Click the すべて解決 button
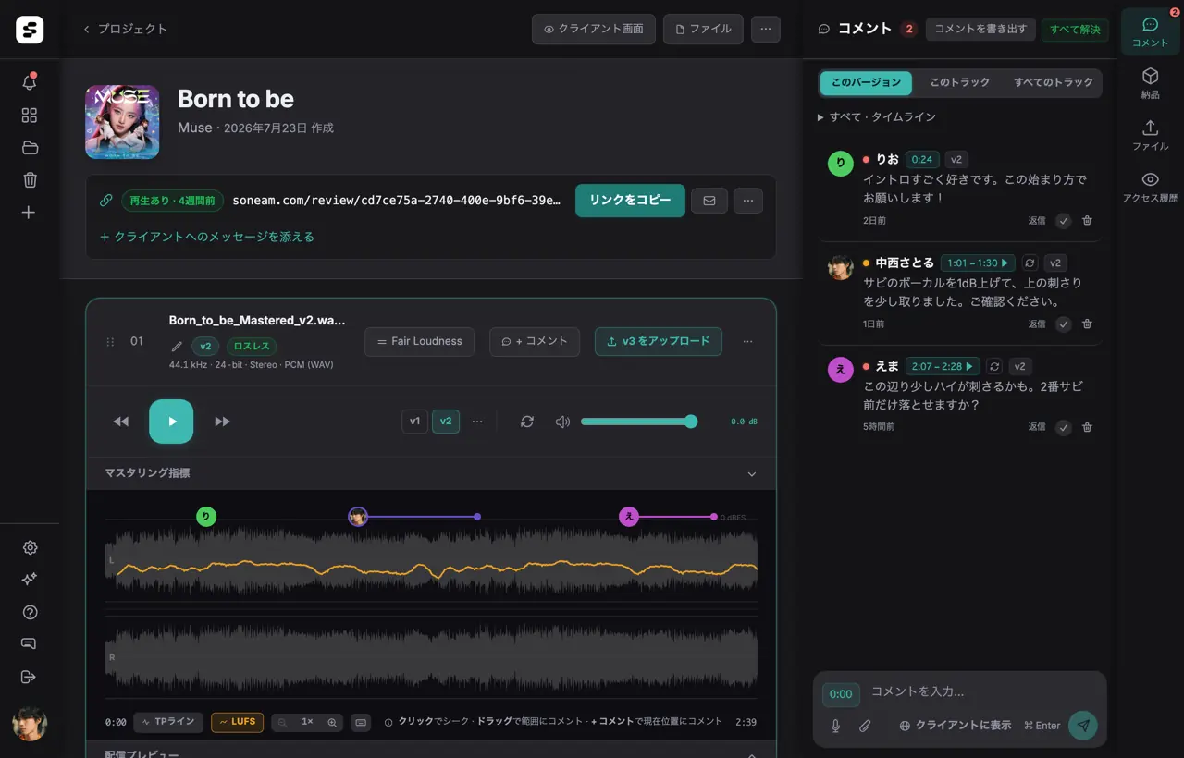 click(1075, 30)
